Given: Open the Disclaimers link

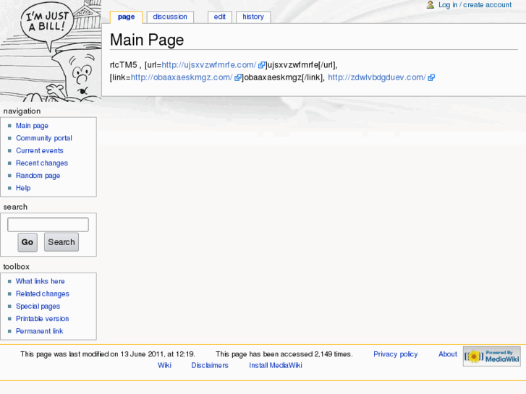Looking at the screenshot, I should coord(210,366).
